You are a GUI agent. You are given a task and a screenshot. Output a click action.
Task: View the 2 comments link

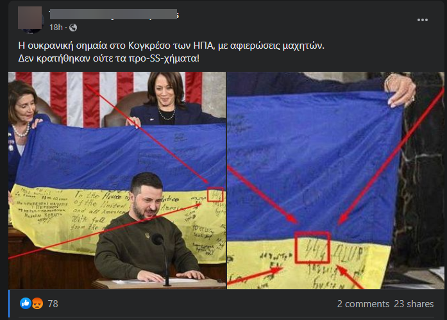pos(363,304)
